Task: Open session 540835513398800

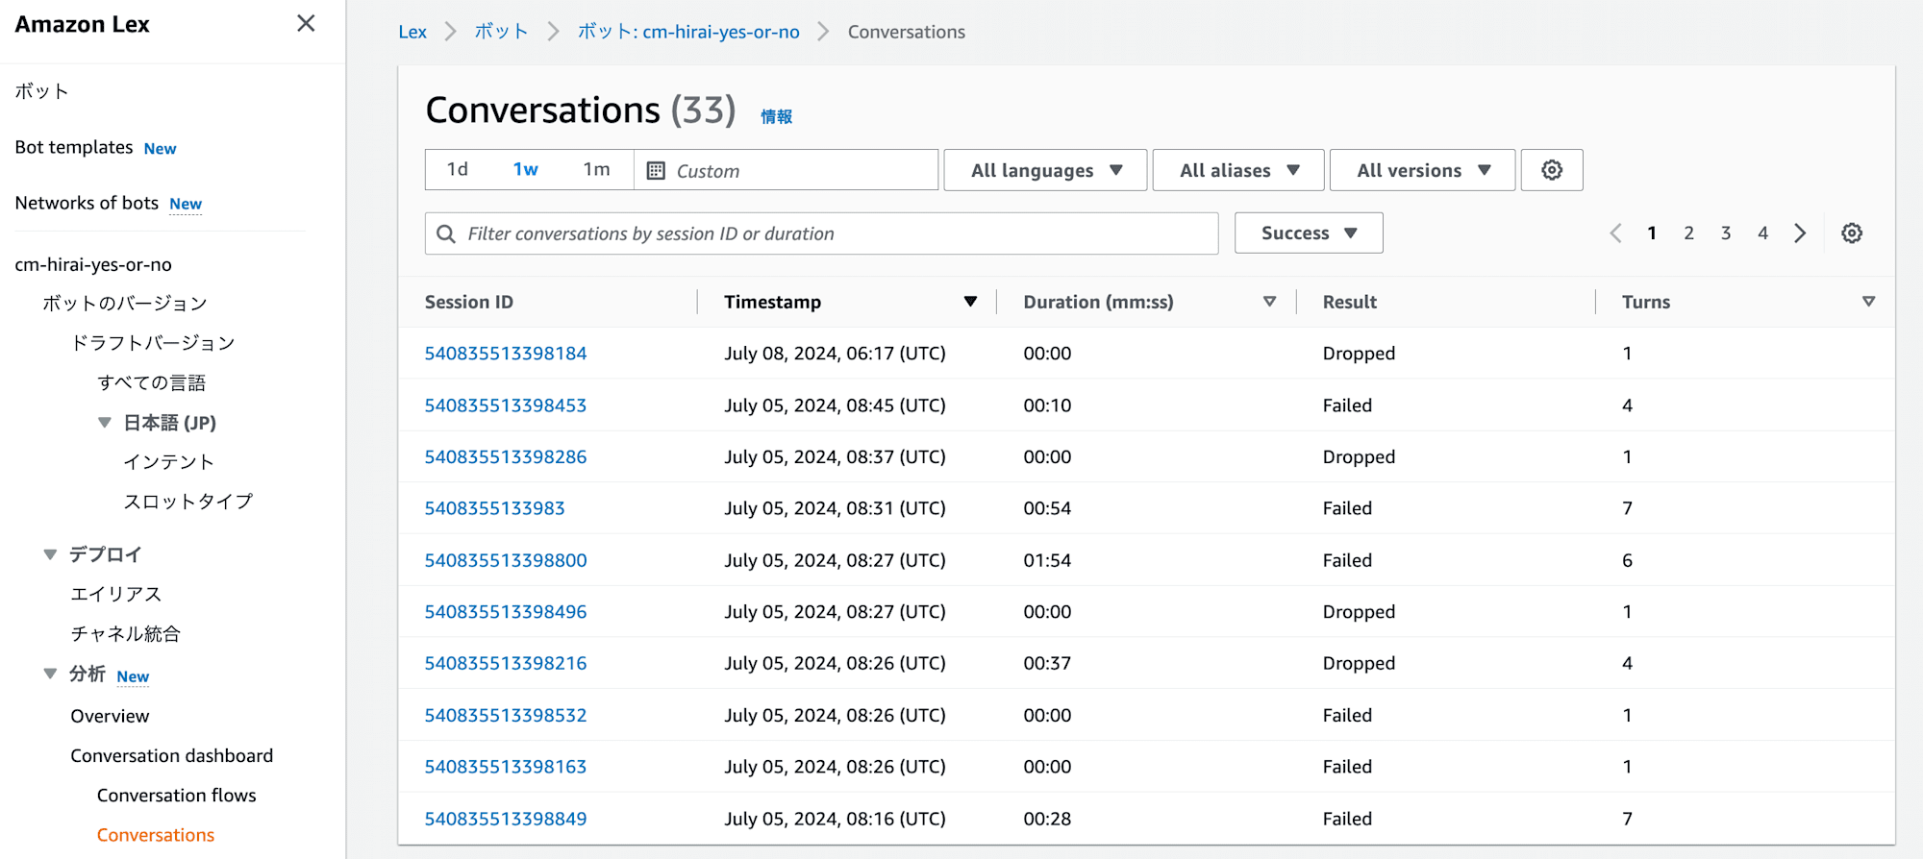Action: pyautogui.click(x=506, y=560)
